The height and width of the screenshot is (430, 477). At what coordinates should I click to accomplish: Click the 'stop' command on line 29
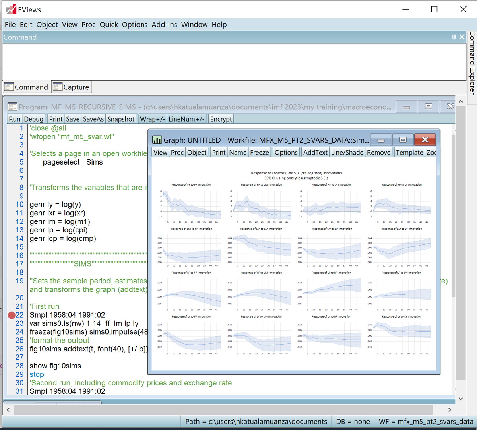click(37, 374)
